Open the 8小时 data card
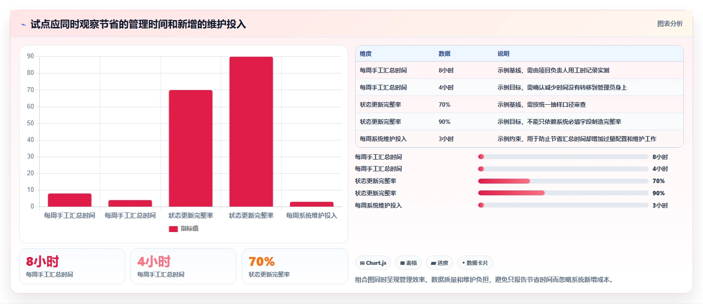This screenshot has width=703, height=304. point(72,266)
